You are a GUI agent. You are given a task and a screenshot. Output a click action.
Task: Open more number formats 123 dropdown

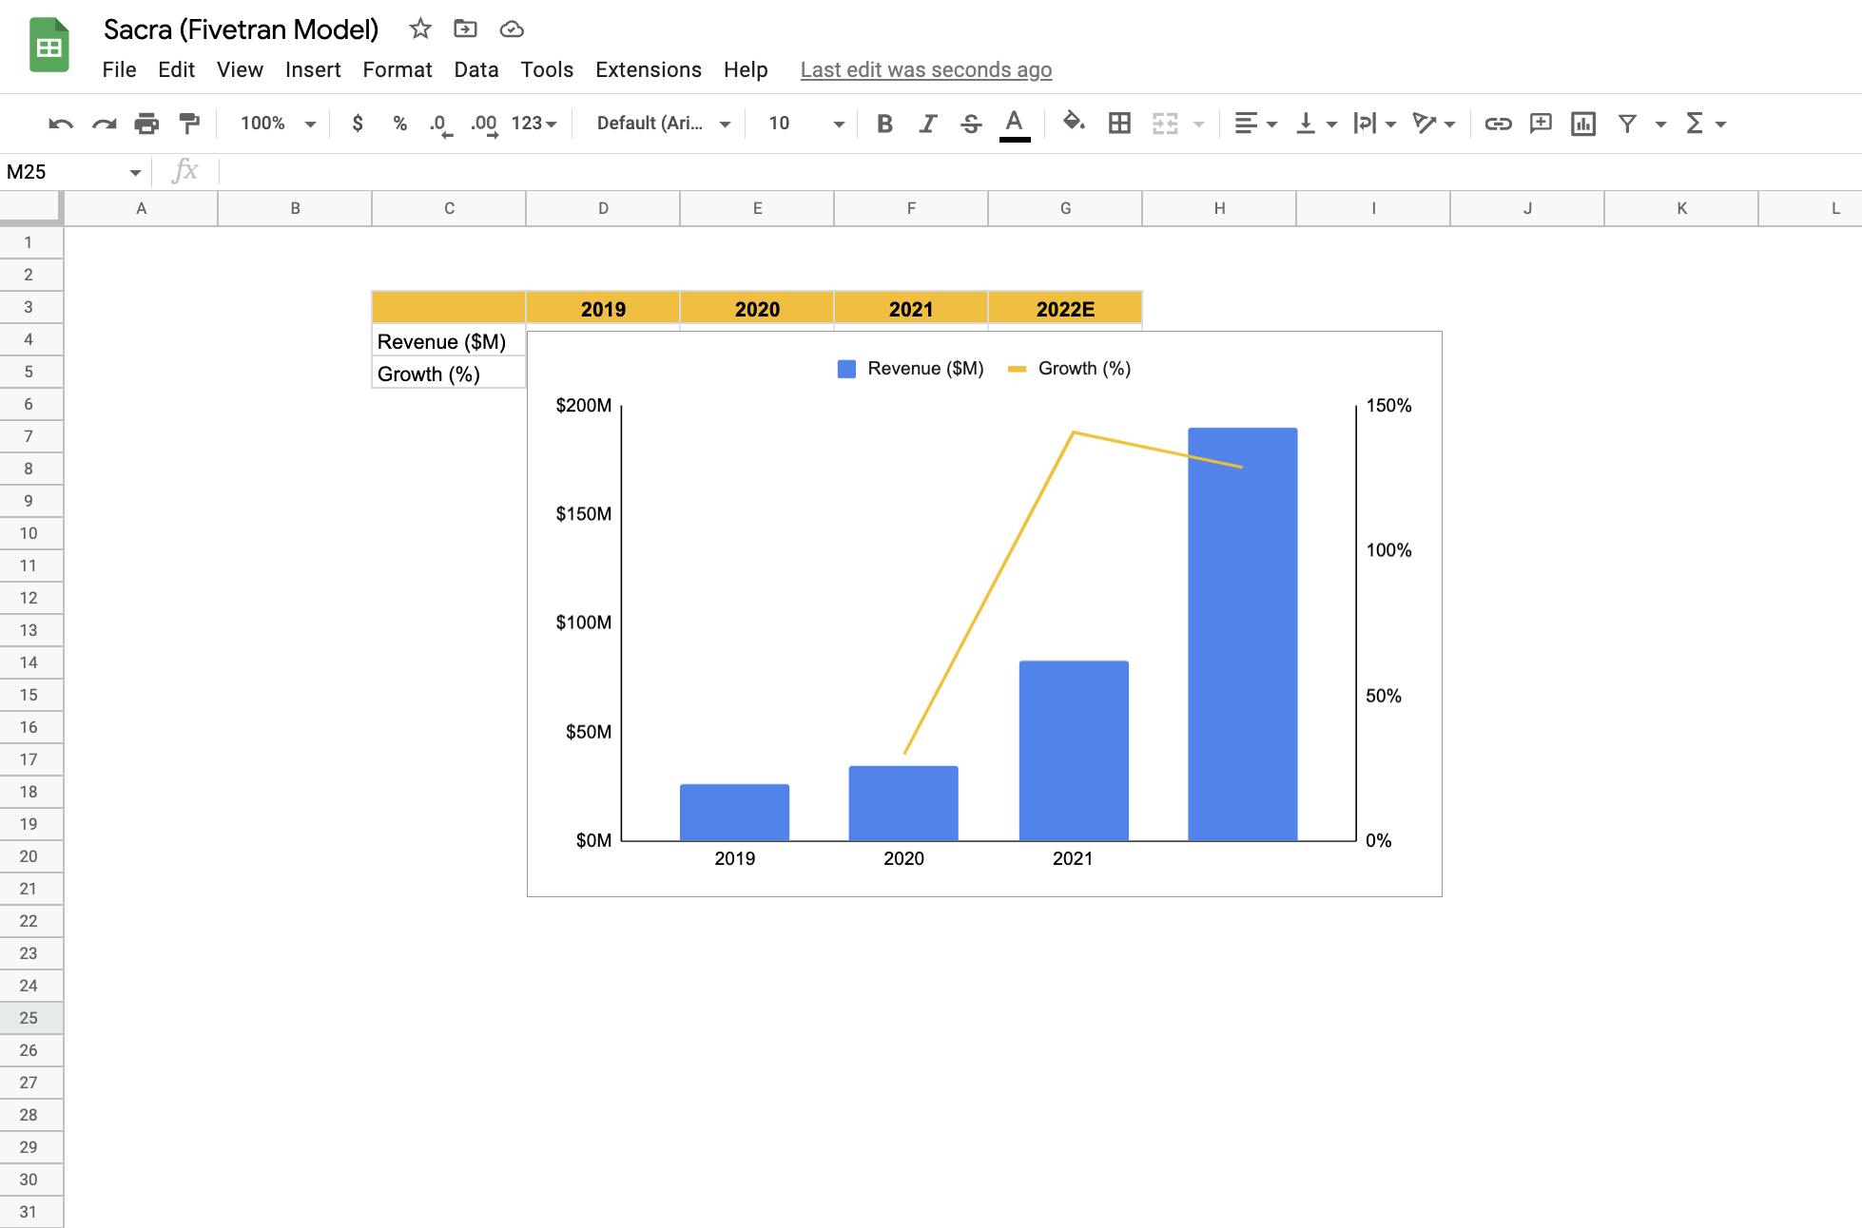tap(533, 124)
